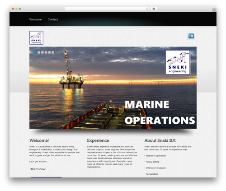Viewport: 226px width, 191px height.
Task: Open the LinkedIn profile icon
Action: pos(191,36)
